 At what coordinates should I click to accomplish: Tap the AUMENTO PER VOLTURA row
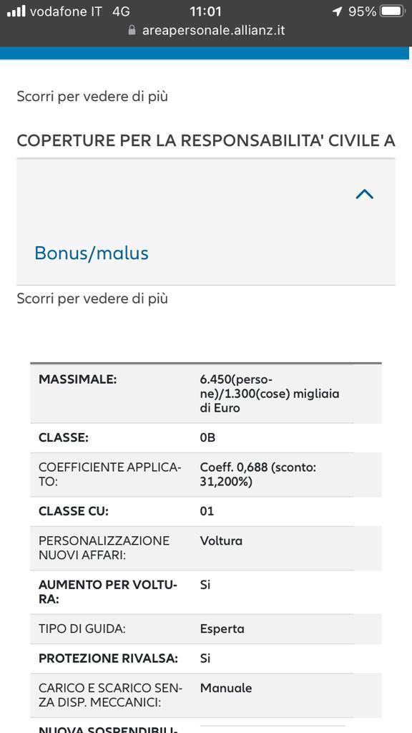pyautogui.click(x=206, y=592)
